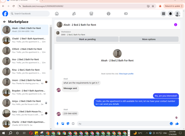Open More options for the listing
Screen dimensions: 185x136
tap(149, 39)
